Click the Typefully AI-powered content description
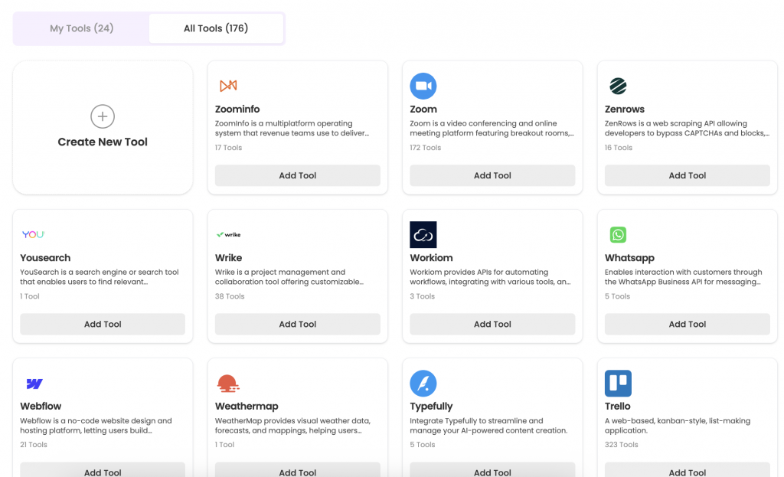 point(488,426)
